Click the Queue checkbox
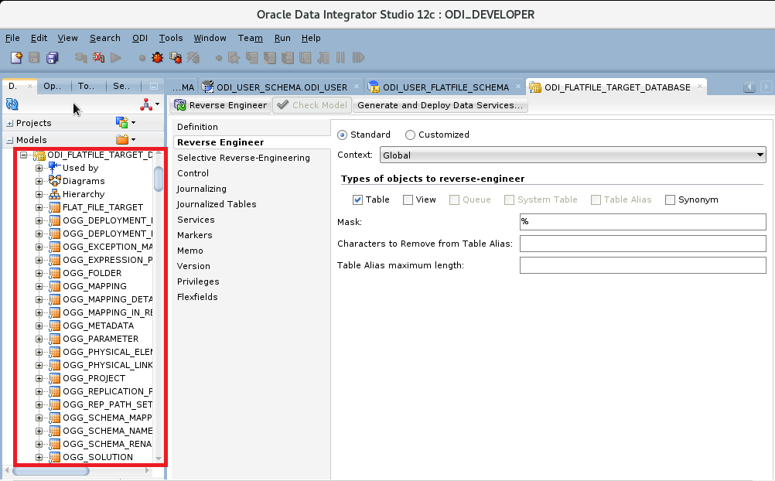 (x=454, y=200)
